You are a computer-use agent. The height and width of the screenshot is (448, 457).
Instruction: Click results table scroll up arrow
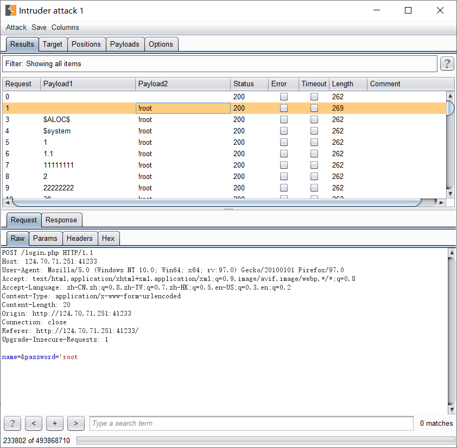pyautogui.click(x=450, y=95)
